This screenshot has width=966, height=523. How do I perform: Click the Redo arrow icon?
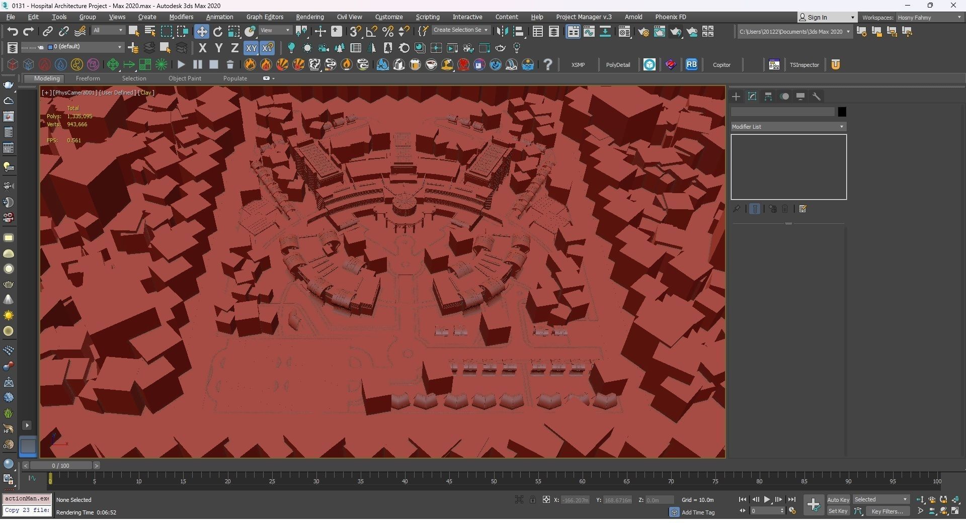click(x=29, y=32)
